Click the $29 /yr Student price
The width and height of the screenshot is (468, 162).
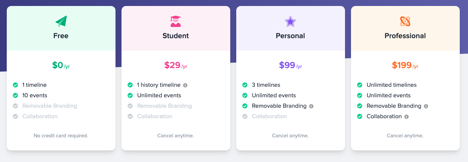[175, 65]
